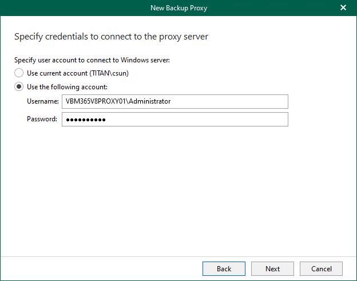Focus the Username input field

pyautogui.click(x=174, y=101)
